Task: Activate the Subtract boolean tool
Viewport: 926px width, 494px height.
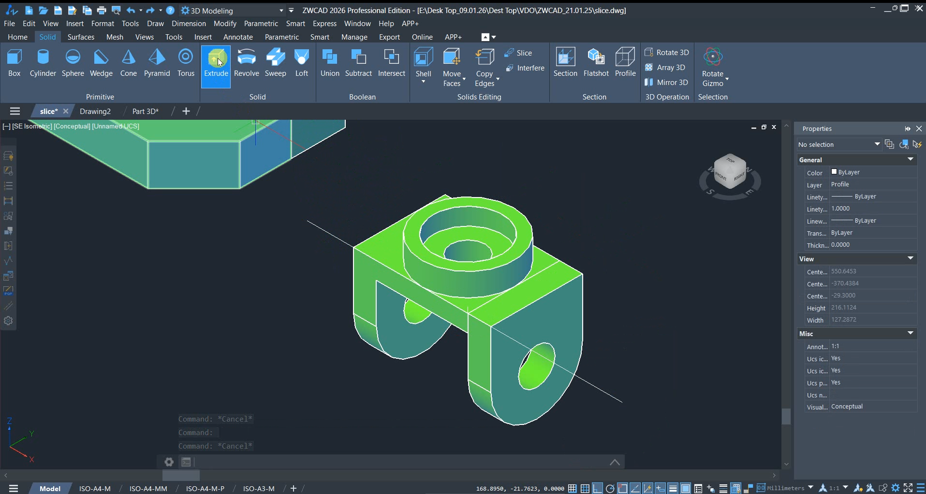Action: [358, 63]
